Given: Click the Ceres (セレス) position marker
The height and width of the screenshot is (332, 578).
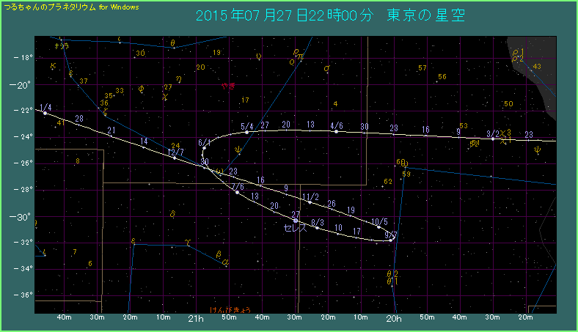Looking at the screenshot, I should point(296,221).
